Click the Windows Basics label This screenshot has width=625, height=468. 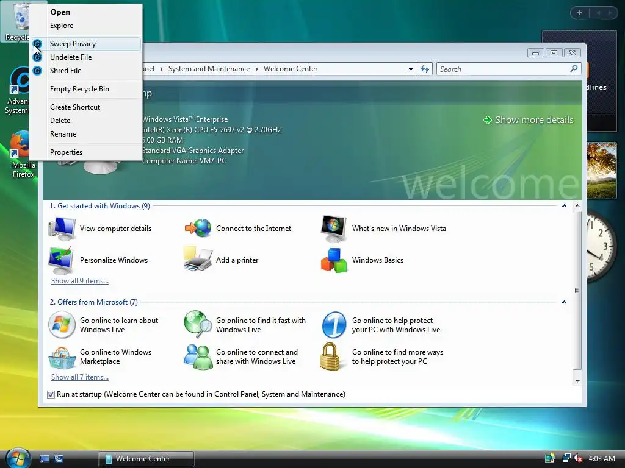point(377,260)
